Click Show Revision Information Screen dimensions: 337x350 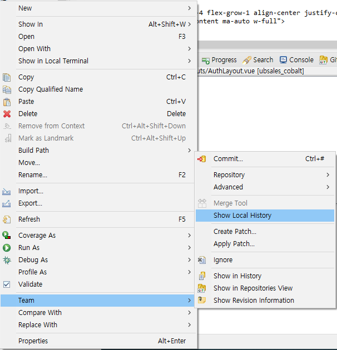point(254,301)
